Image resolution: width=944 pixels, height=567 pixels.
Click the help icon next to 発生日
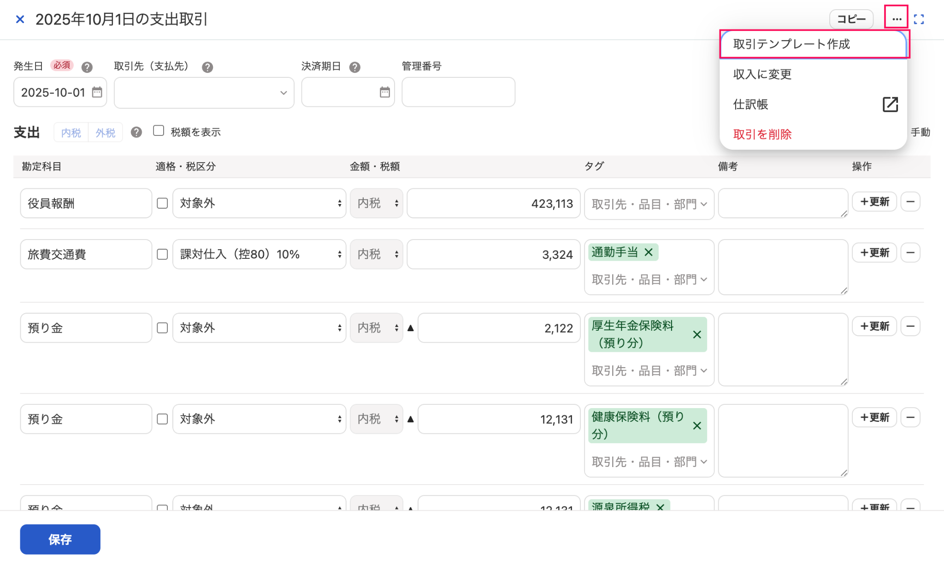pos(87,67)
